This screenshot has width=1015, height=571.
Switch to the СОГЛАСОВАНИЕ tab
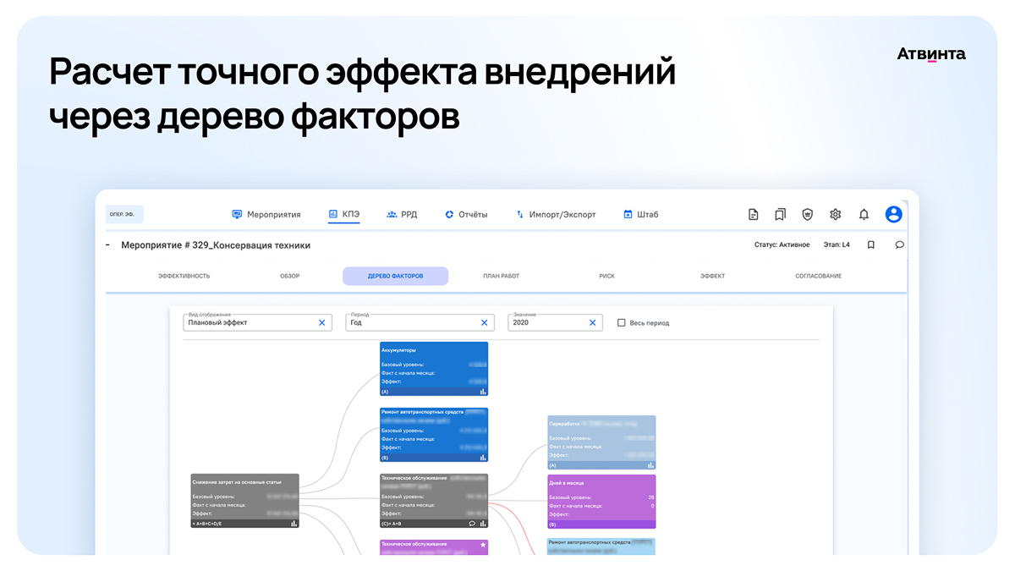coord(818,276)
